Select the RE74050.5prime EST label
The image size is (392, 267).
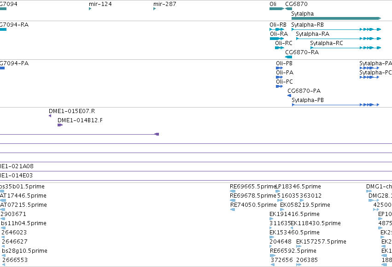coord(253,205)
